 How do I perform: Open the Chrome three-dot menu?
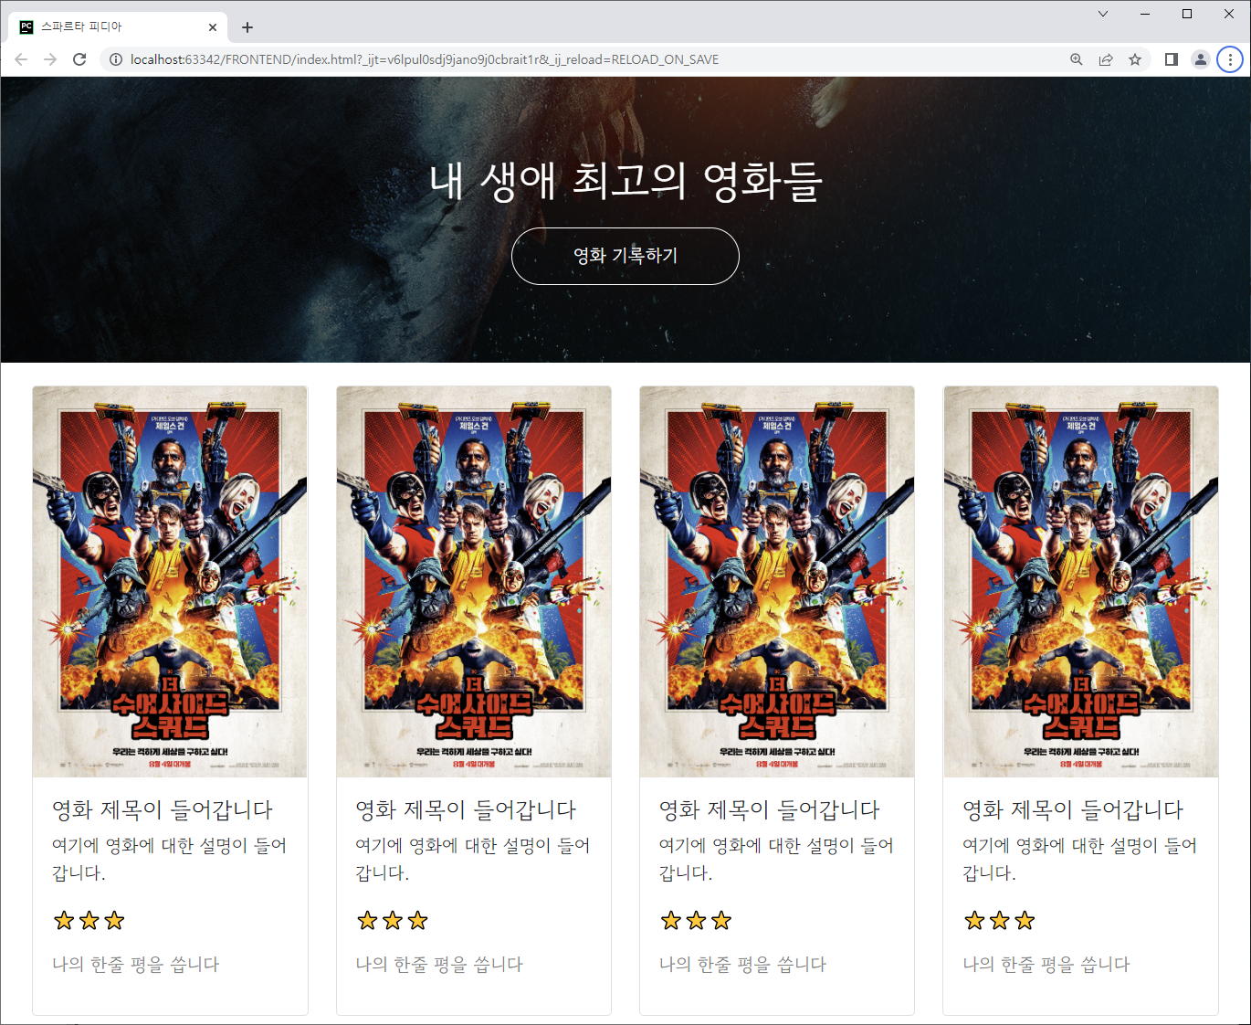[x=1230, y=59]
